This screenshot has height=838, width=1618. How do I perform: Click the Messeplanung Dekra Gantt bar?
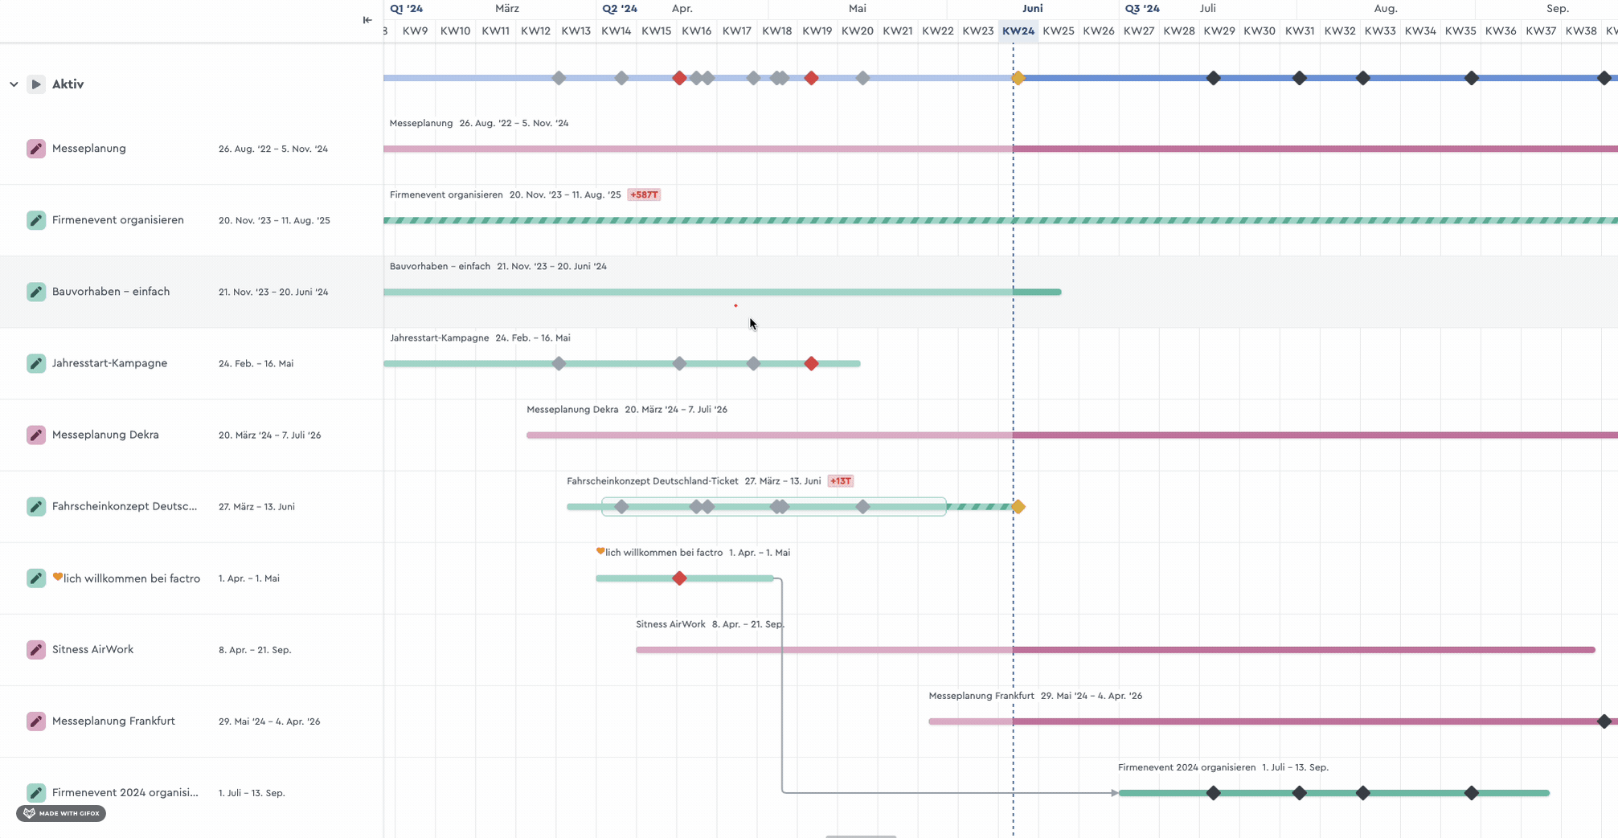(x=1072, y=435)
